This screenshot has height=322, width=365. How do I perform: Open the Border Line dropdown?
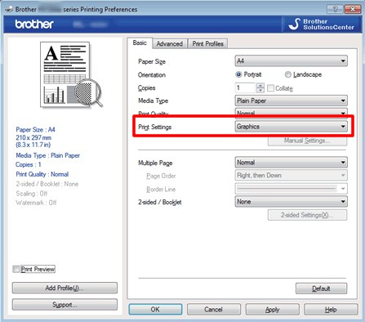[x=291, y=189]
